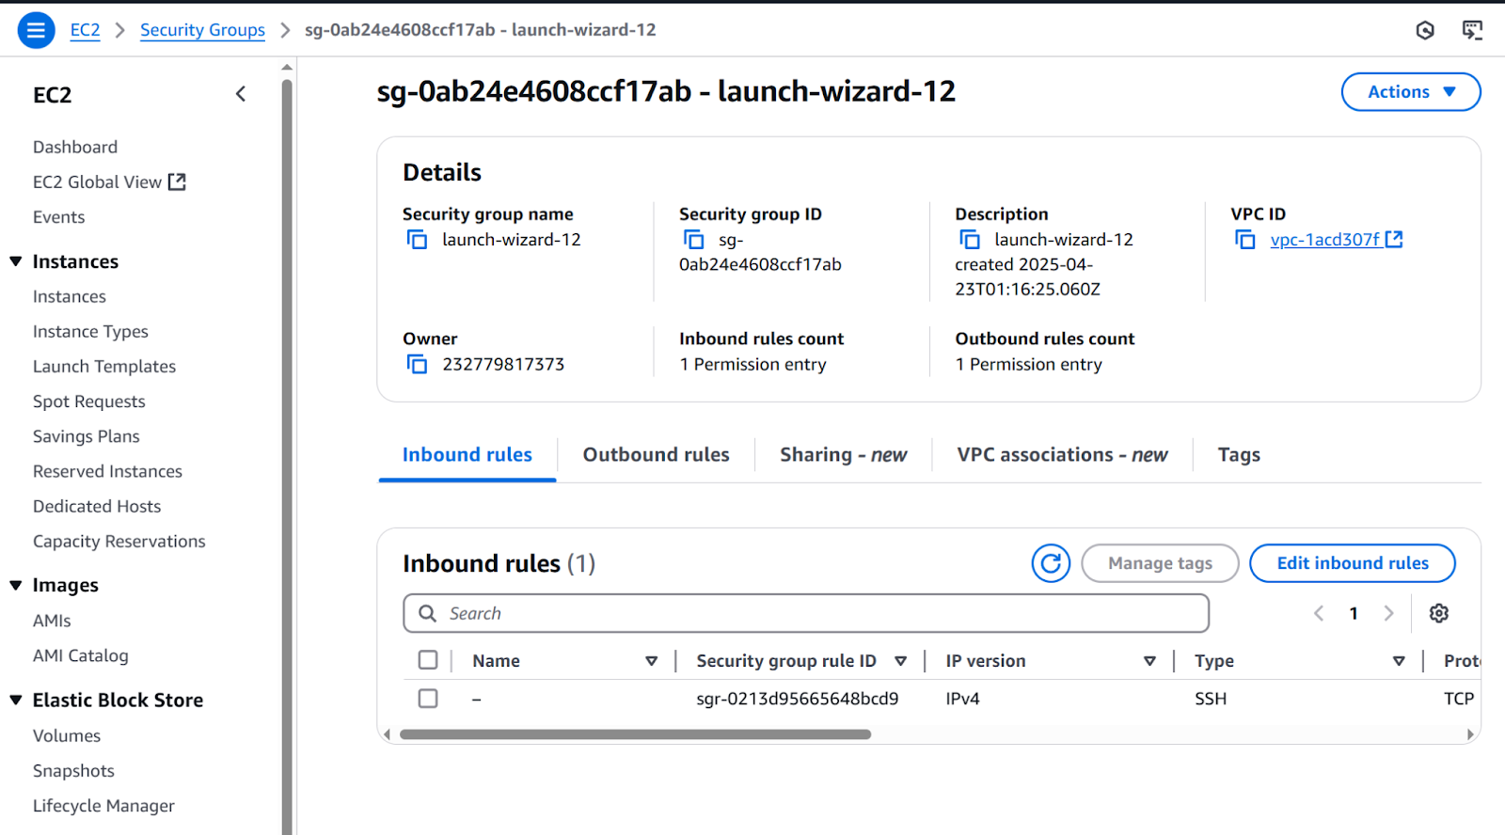Open Reserved Instances in sidebar
This screenshot has height=835, width=1505.
pyautogui.click(x=107, y=471)
